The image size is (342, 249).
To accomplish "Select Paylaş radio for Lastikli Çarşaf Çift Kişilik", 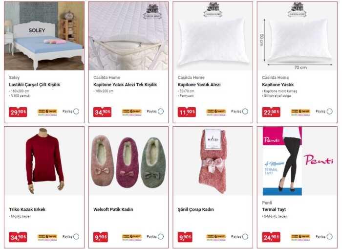I will click(x=76, y=112).
